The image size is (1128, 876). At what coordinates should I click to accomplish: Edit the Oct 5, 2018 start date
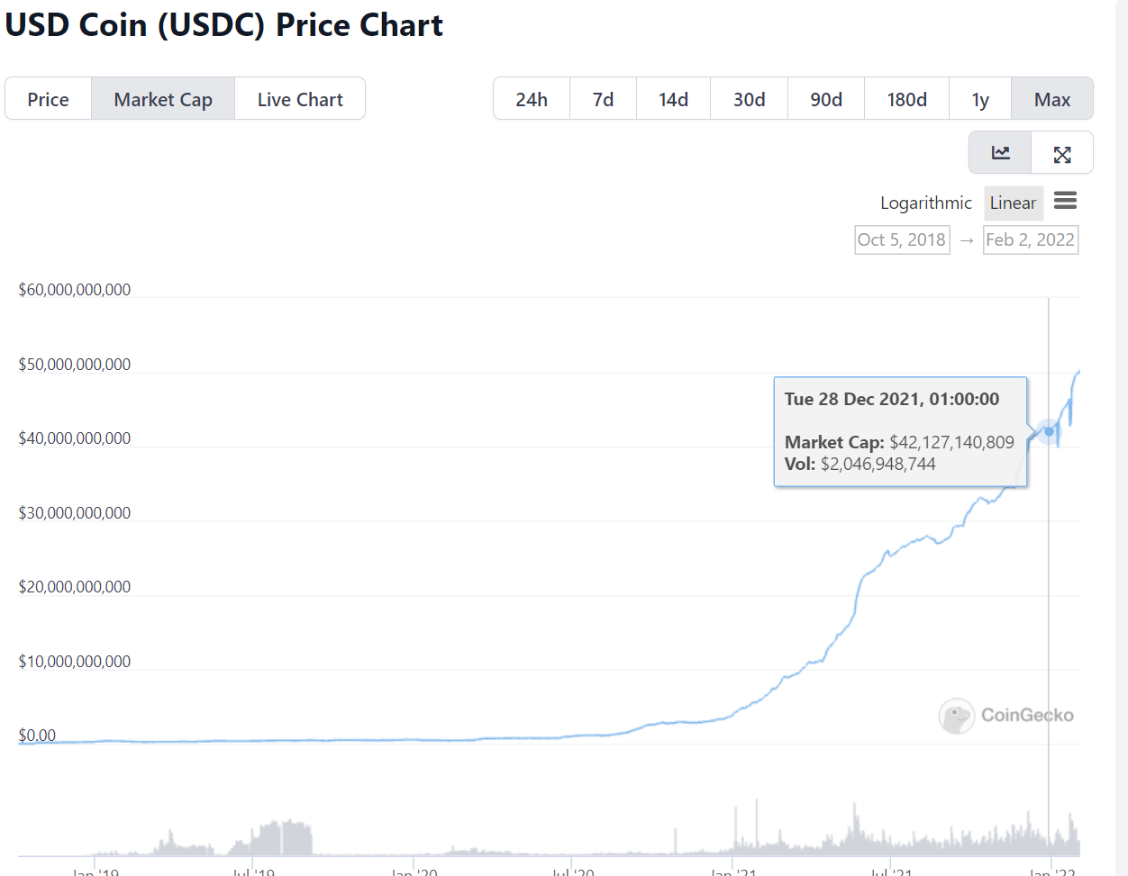(x=902, y=239)
